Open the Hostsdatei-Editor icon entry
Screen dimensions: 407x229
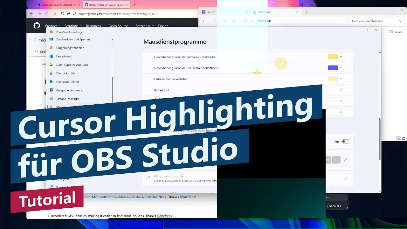click(x=51, y=82)
